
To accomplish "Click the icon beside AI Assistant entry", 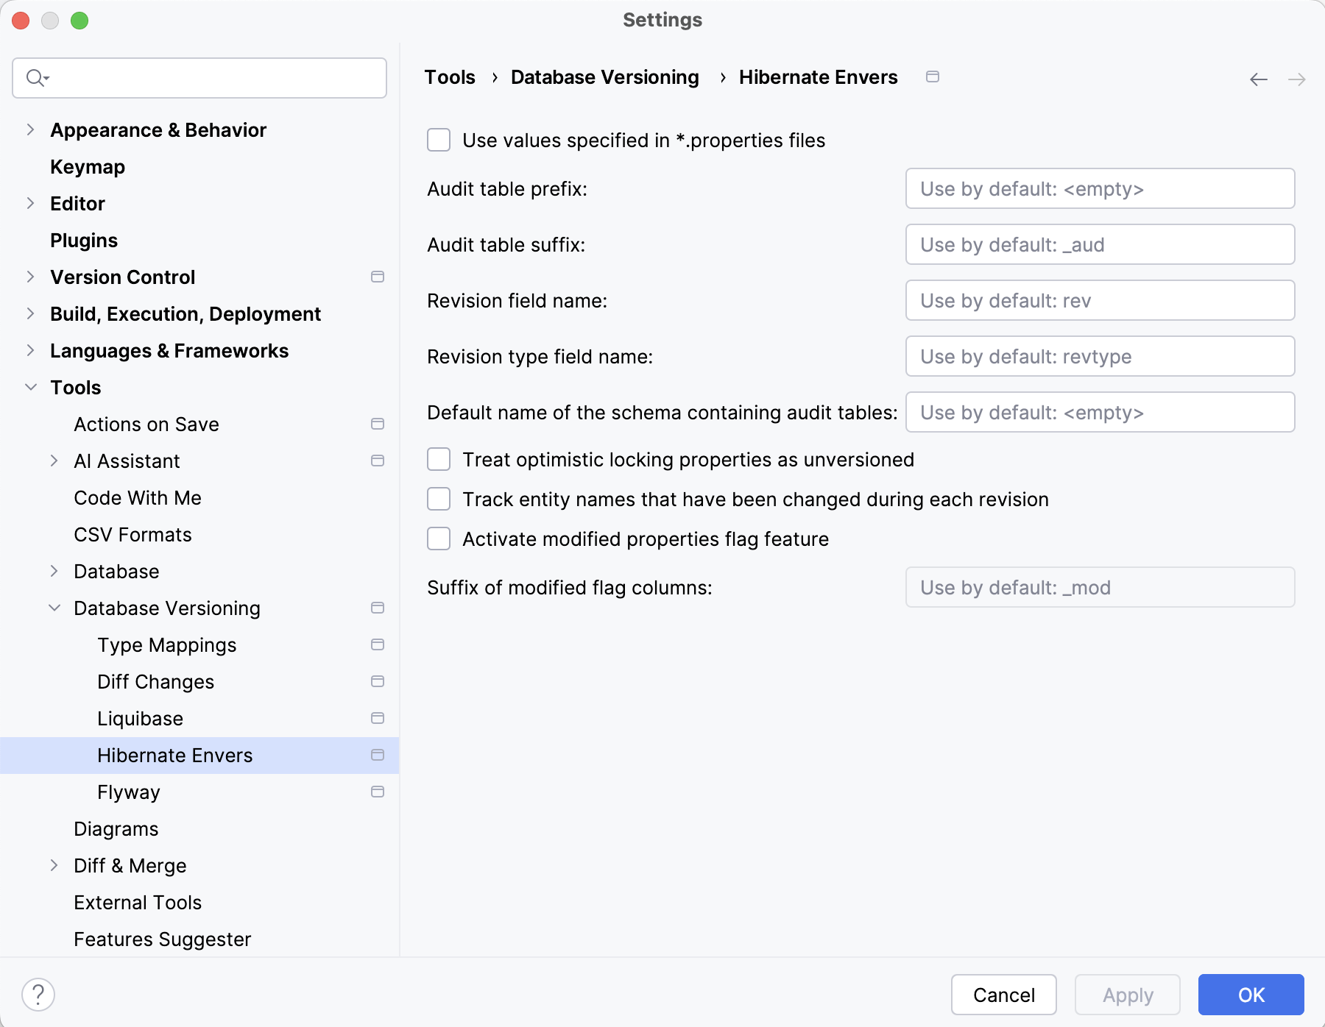I will click(377, 461).
